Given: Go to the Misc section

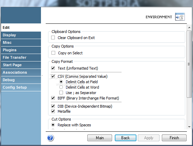Looking at the screenshot, I should 21,42.
